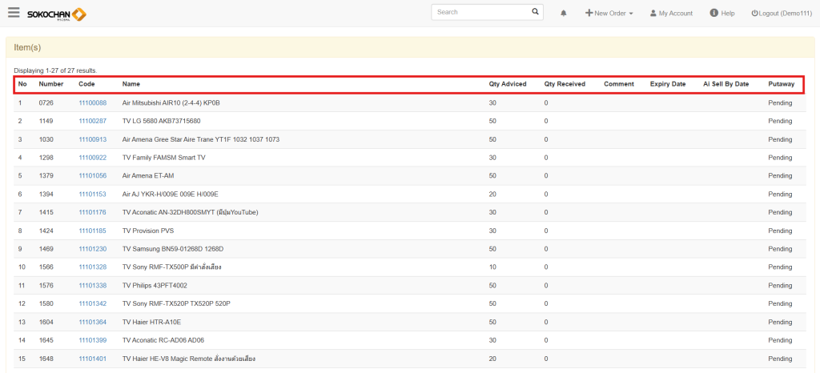Open the hamburger navigation menu
This screenshot has height=373, width=820.
coord(14,13)
